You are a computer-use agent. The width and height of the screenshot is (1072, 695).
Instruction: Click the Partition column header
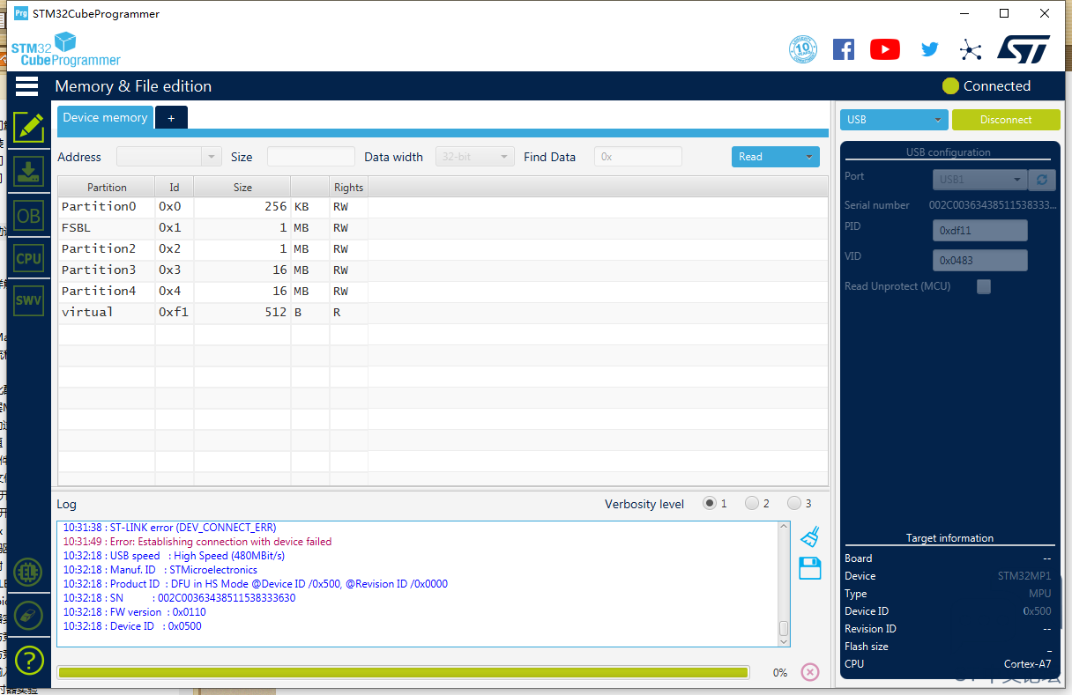click(107, 187)
